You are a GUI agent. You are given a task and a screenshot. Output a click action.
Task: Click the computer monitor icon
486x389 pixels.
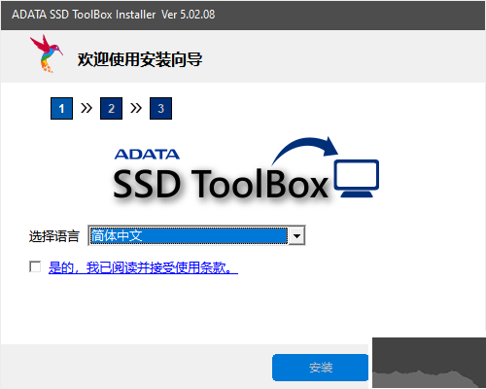click(x=357, y=178)
